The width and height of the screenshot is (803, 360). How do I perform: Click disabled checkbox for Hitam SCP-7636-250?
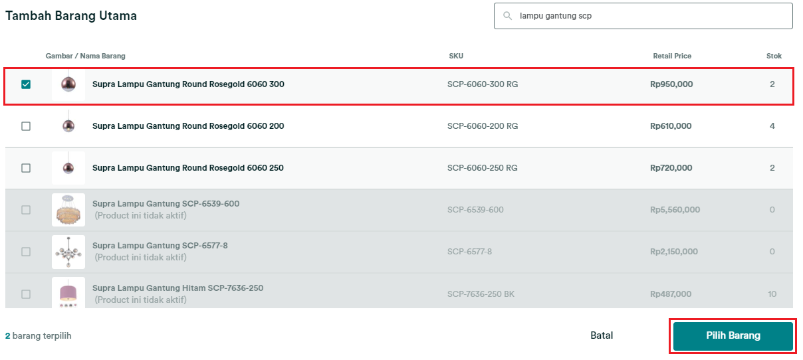pos(26,294)
